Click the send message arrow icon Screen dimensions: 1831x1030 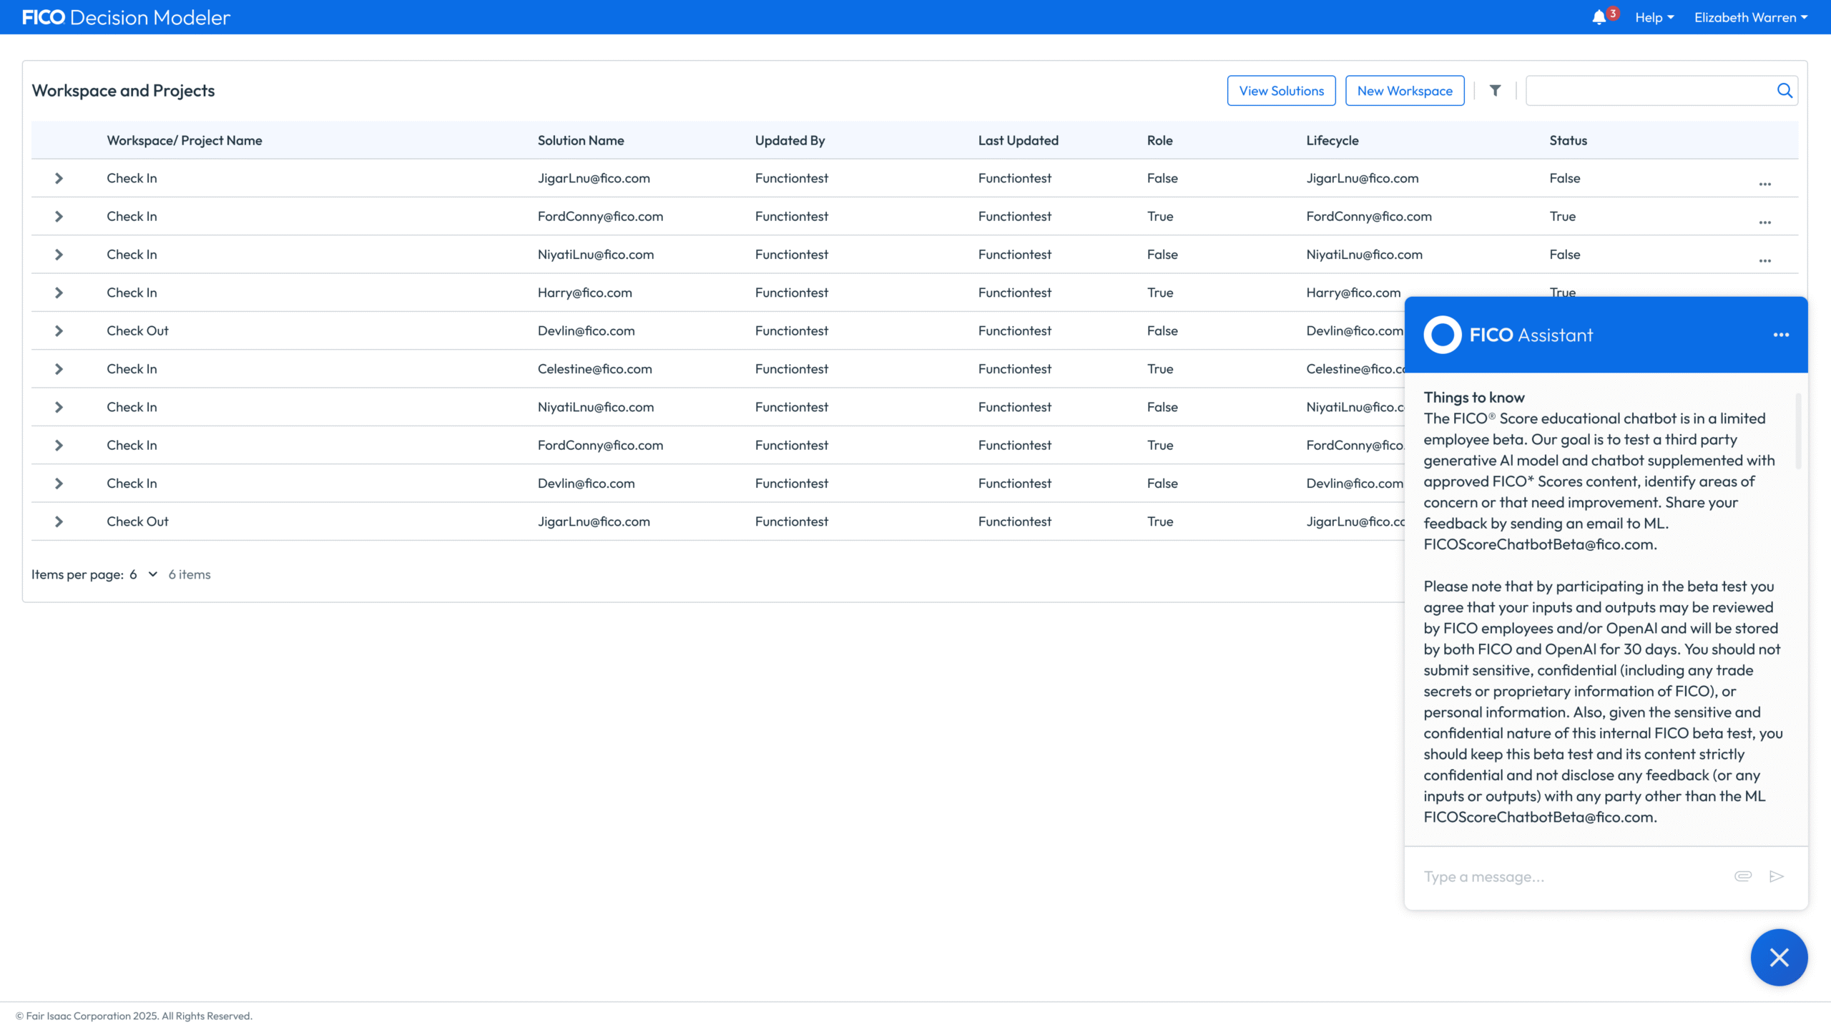pos(1777,876)
